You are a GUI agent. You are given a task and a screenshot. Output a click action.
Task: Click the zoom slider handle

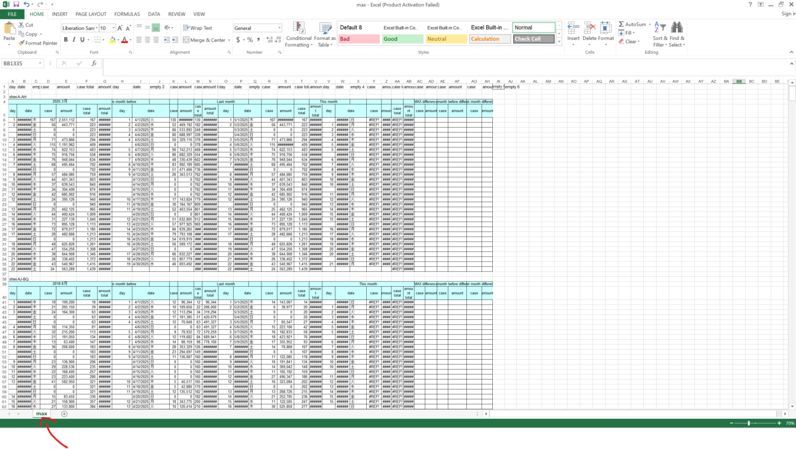point(749,423)
